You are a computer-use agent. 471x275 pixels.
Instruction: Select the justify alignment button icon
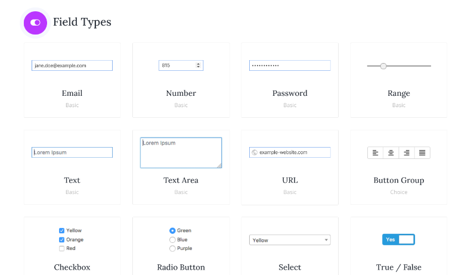422,152
